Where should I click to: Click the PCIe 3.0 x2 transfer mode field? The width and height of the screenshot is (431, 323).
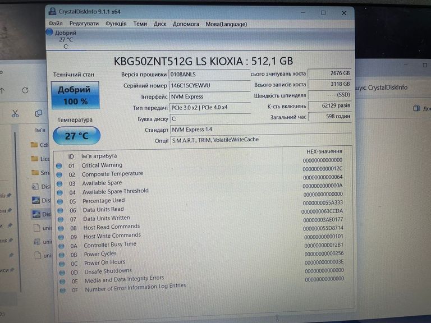coord(210,108)
